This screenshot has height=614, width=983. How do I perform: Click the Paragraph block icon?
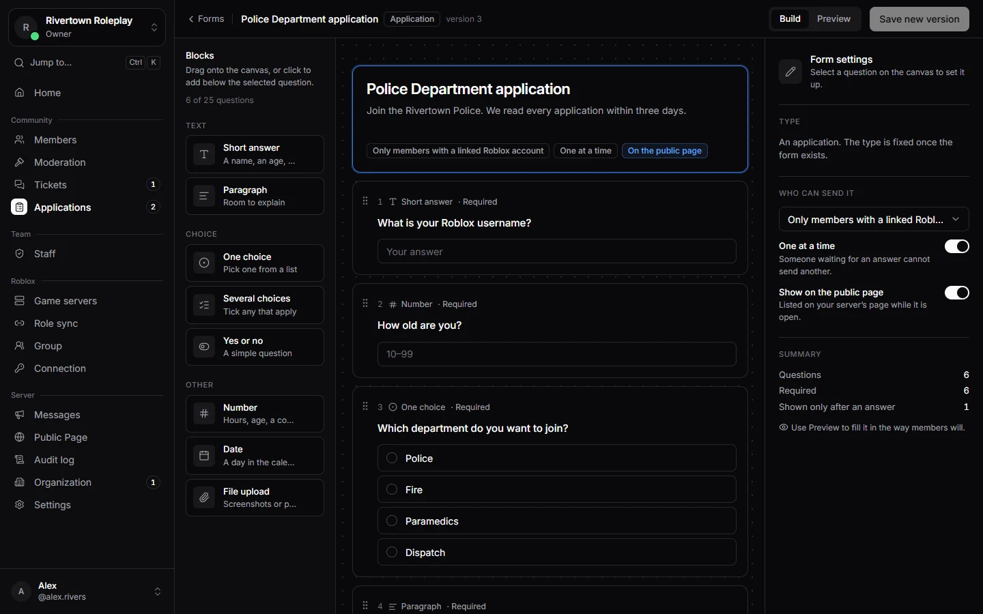204,196
